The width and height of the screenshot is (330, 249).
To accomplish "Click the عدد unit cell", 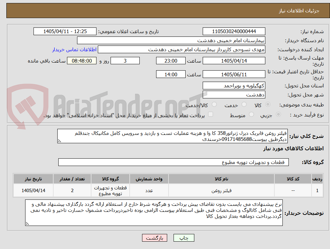I will 149,190.
